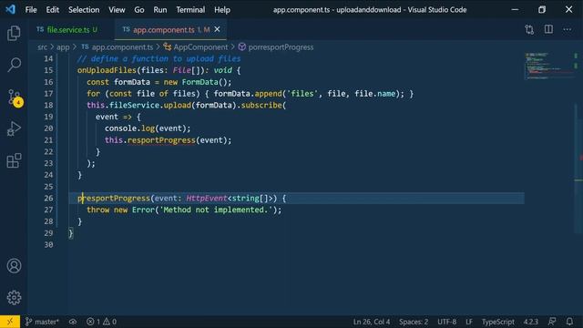Expand the app folder breadcrumb
This screenshot has width=583, height=328.
[x=63, y=47]
